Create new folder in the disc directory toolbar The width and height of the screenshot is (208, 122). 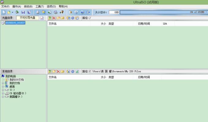[58, 18]
